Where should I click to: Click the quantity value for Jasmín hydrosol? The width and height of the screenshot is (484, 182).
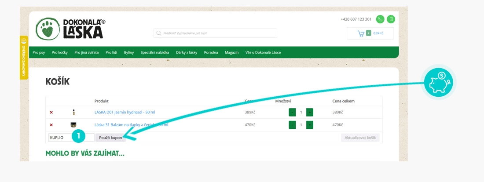[301, 112]
